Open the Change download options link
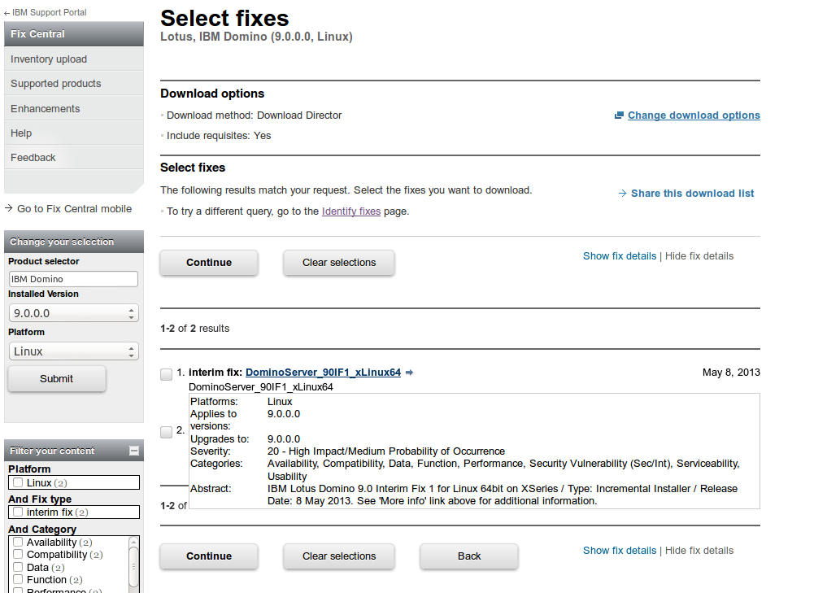 point(694,115)
